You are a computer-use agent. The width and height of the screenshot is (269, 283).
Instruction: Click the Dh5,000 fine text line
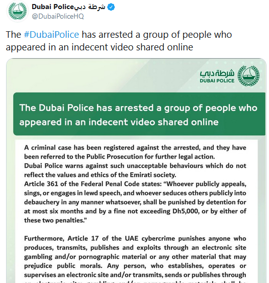coord(135,211)
